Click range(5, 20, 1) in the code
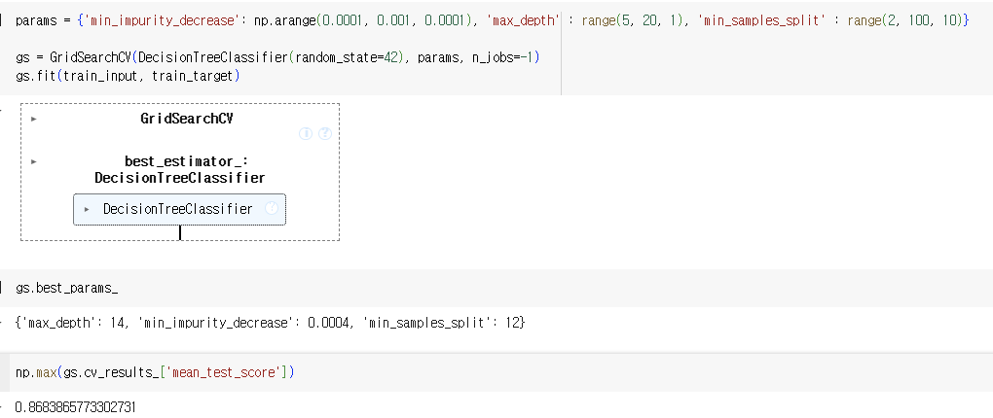 click(634, 20)
